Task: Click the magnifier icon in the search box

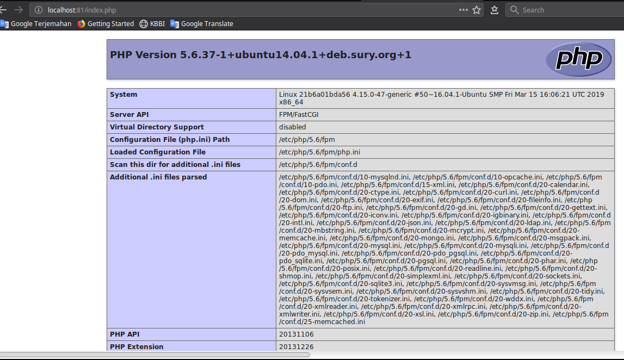Action: (x=514, y=10)
